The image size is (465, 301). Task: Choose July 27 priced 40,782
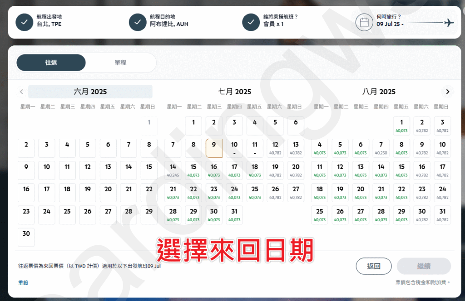click(x=296, y=192)
